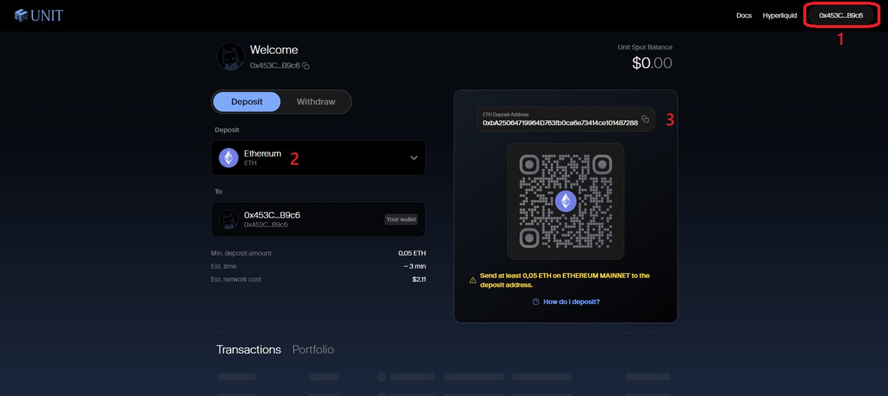Viewport: 888px width, 396px height.
Task: Click the deposit QR code
Action: click(x=565, y=202)
